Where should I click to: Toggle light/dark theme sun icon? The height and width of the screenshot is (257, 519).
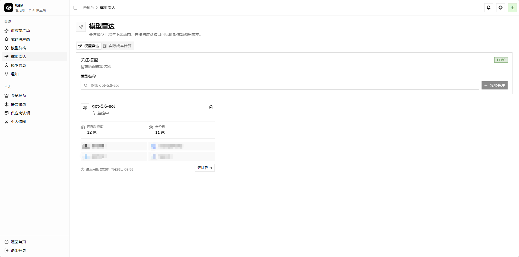[501, 8]
